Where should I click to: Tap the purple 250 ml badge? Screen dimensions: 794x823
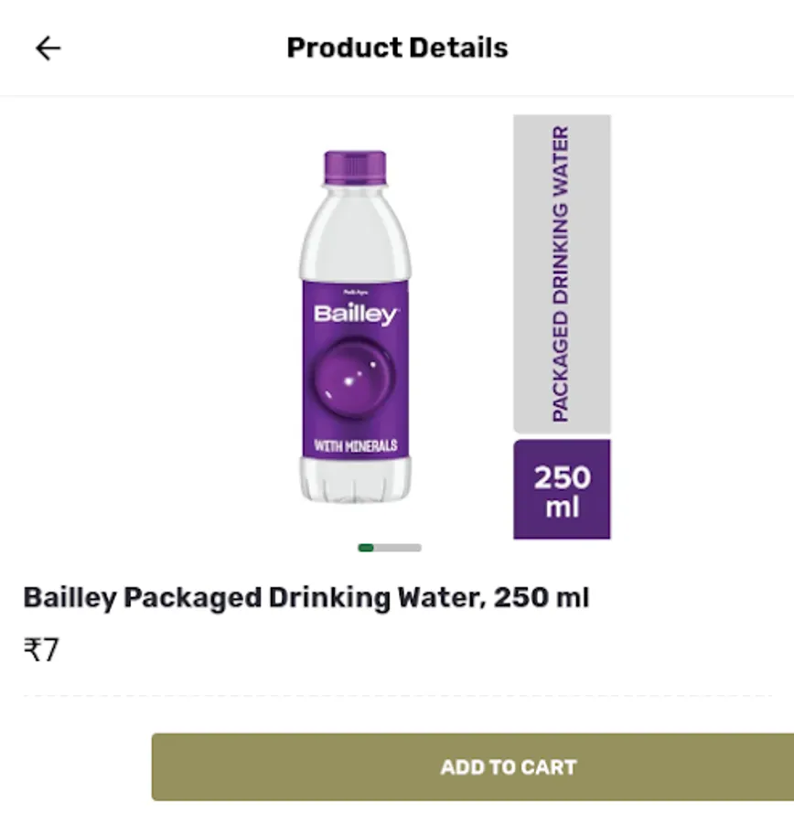pyautogui.click(x=561, y=490)
